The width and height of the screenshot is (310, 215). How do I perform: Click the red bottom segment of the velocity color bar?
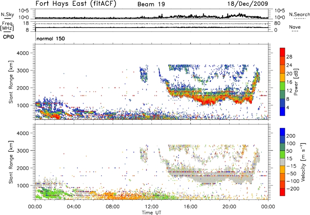pyautogui.click(x=282, y=192)
